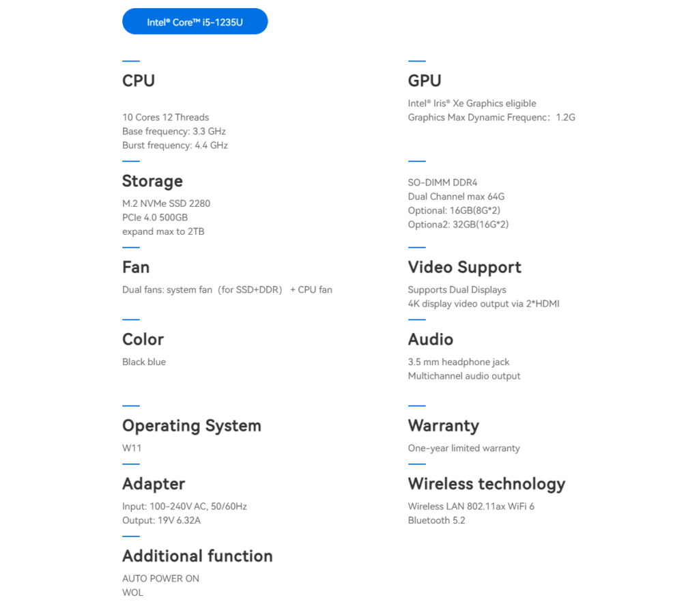This screenshot has height=615, width=699.
Task: Click the 'SO-DIMM DDR4' memory line
Action: tap(442, 182)
